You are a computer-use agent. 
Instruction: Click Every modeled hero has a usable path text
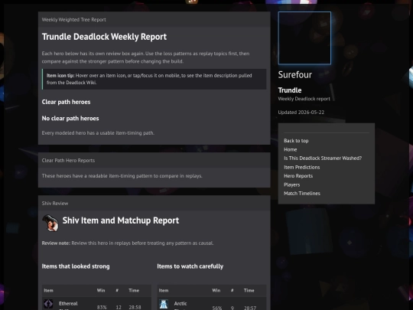98,133
